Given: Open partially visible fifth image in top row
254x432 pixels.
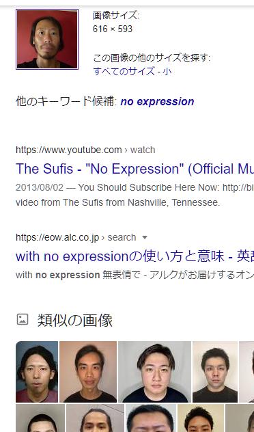Looking at the screenshot, I should pyautogui.click(x=246, y=372).
